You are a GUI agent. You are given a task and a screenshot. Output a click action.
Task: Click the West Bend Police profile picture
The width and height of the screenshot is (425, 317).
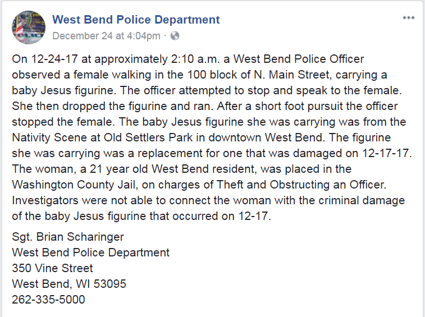tap(28, 27)
